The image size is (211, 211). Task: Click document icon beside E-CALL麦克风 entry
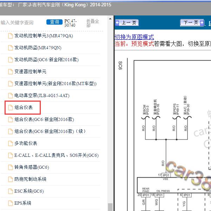tap(11, 155)
